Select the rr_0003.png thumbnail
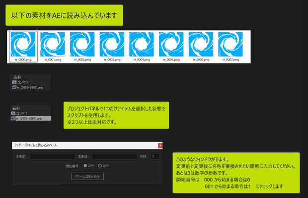Screen dimensions: 308x198 coord(112,44)
